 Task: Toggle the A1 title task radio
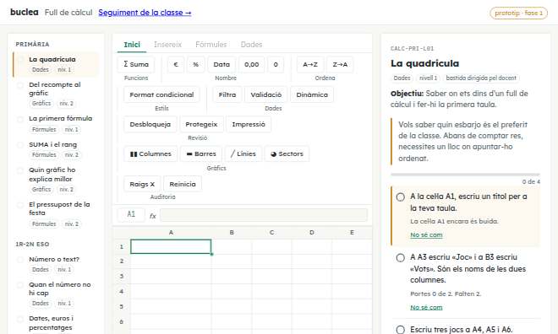[x=401, y=197]
